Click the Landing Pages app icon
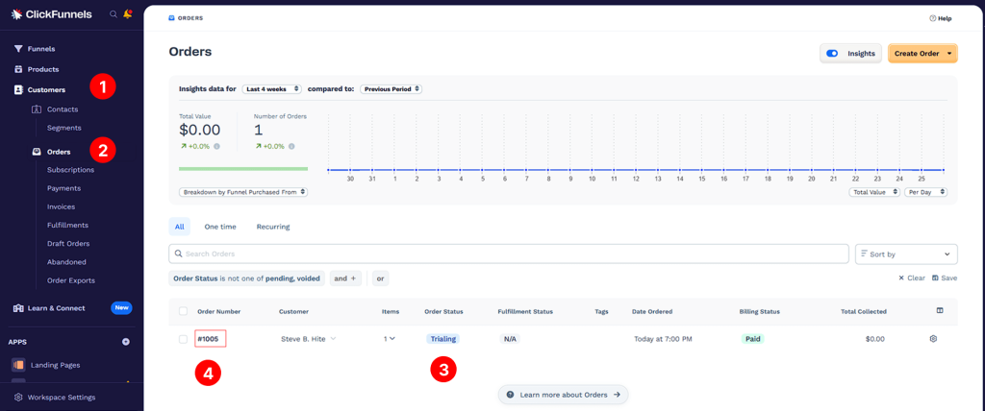Viewport: 985px width, 411px height. (19, 365)
